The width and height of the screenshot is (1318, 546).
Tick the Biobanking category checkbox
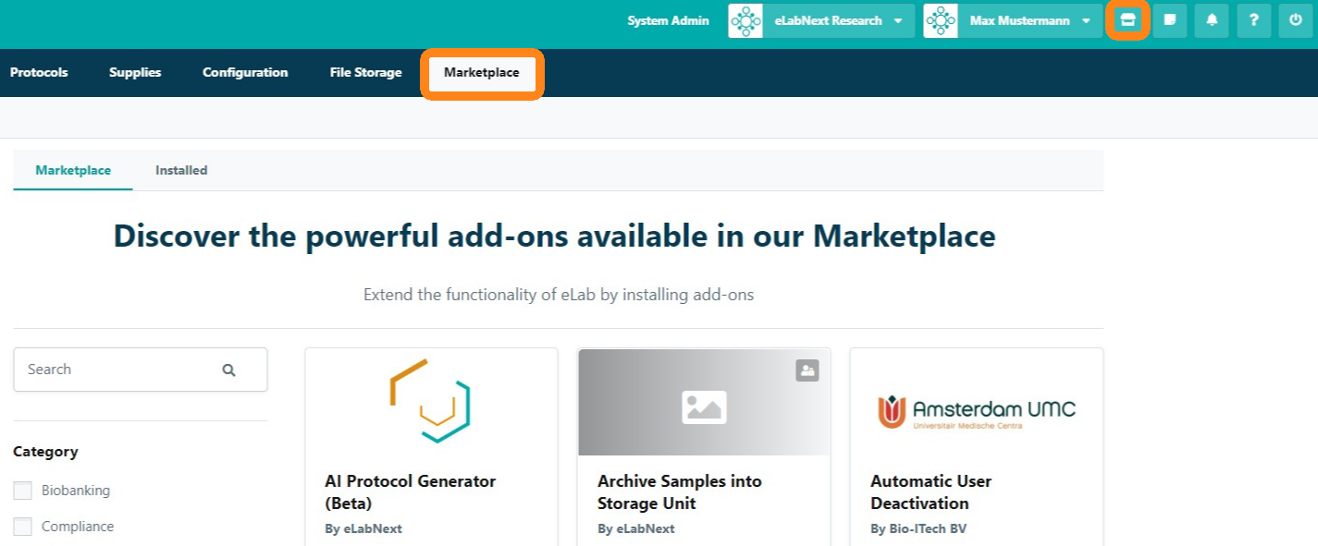22,491
